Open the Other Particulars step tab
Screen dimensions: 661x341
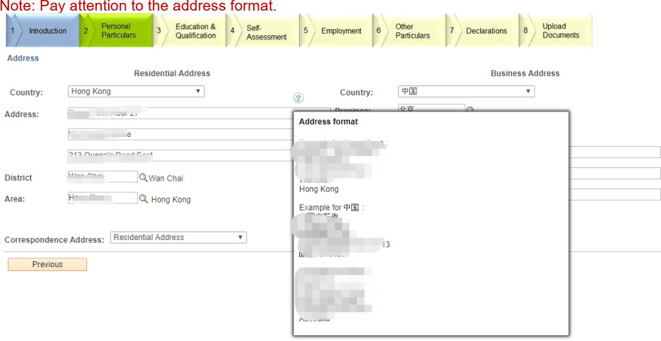[411, 31]
